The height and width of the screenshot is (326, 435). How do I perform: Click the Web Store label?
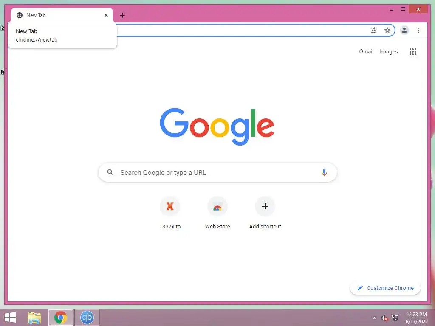pos(217,227)
